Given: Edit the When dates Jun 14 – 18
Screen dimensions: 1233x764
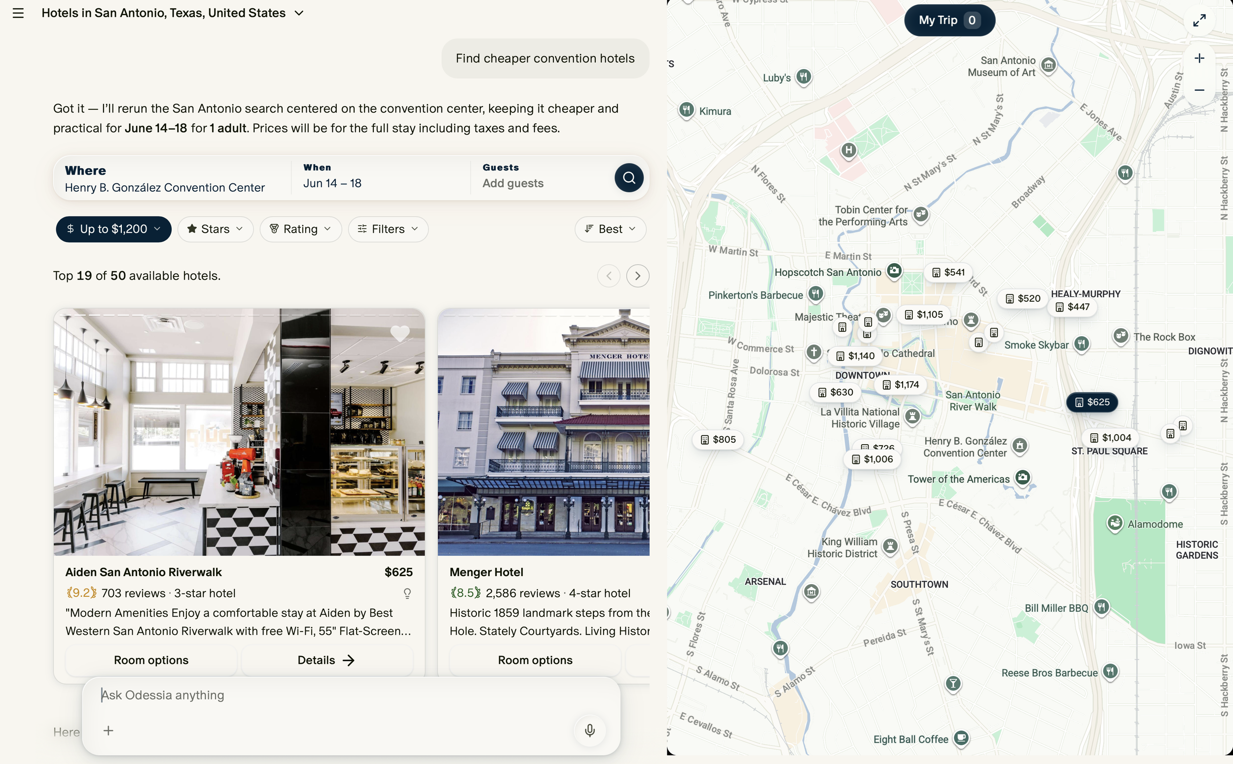Looking at the screenshot, I should [x=380, y=177].
